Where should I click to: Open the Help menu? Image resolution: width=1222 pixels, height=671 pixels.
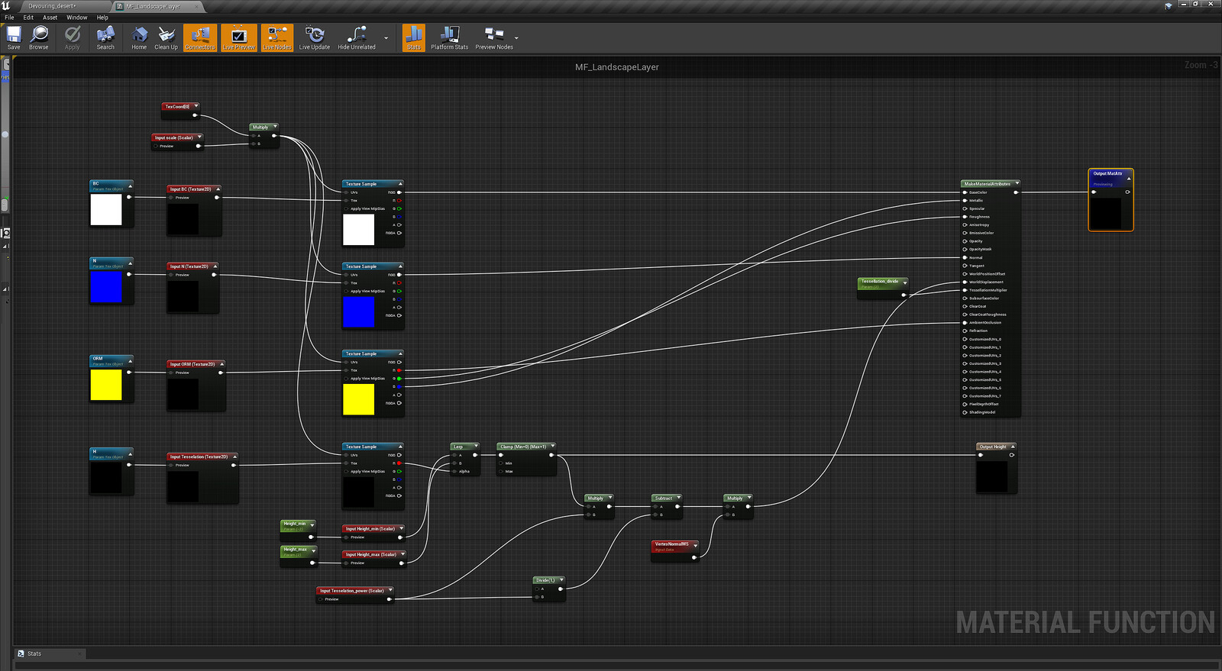[102, 17]
